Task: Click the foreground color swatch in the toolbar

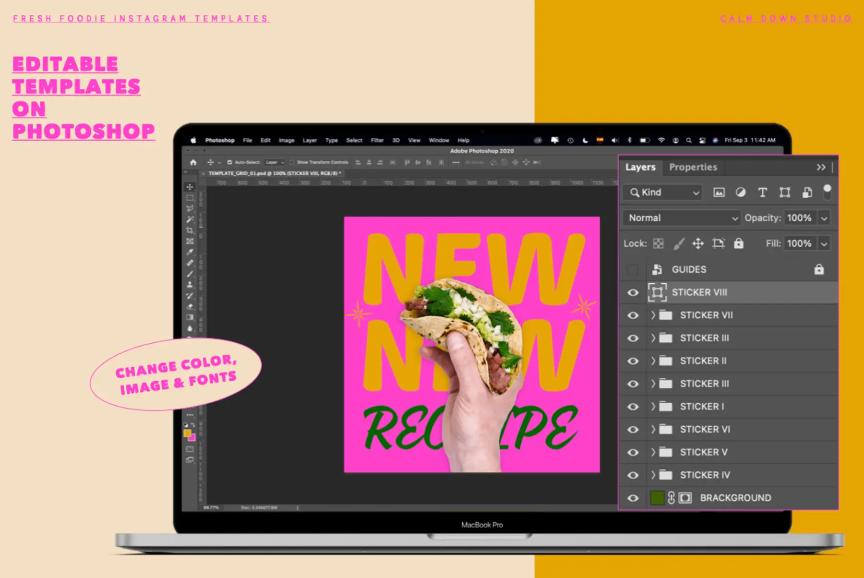Action: tap(187, 434)
